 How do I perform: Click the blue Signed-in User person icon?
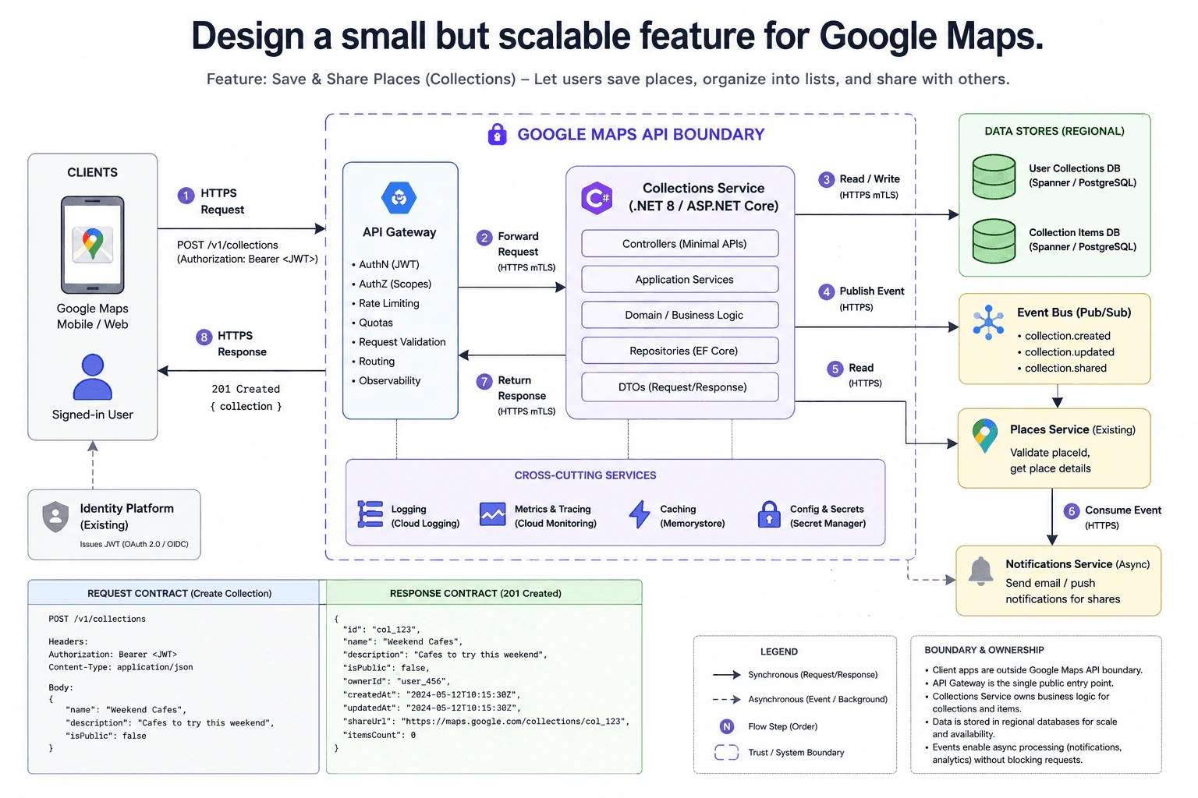point(93,377)
